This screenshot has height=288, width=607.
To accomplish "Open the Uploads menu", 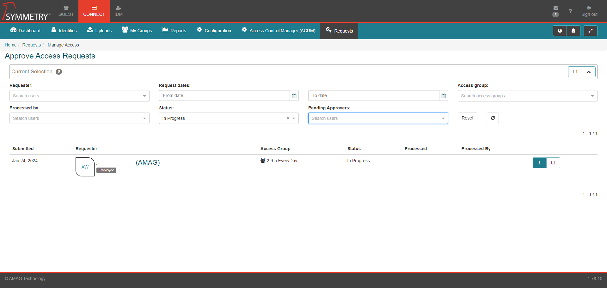I will 99,31.
